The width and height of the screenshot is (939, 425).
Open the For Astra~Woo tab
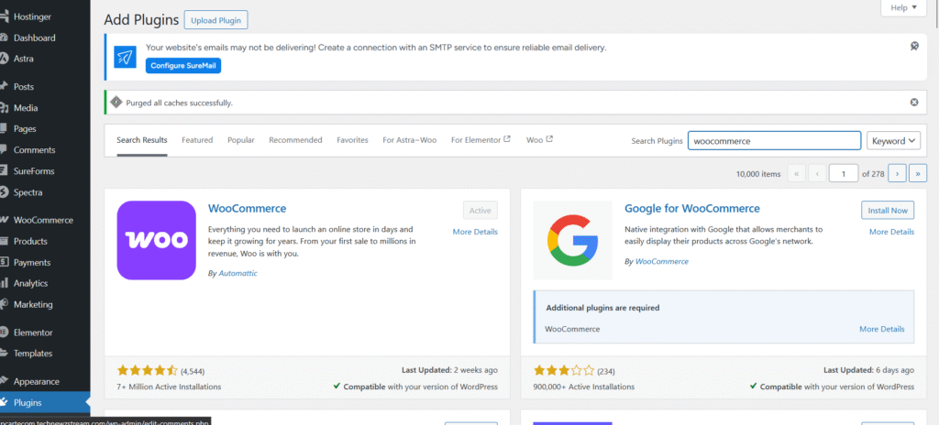pos(410,140)
